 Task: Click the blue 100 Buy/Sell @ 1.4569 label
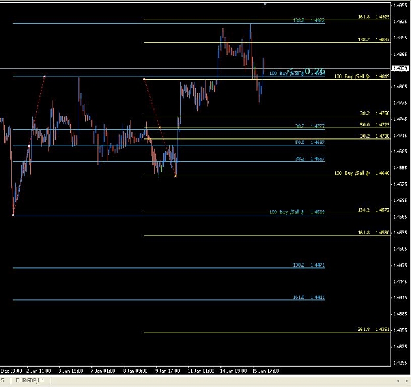297,212
